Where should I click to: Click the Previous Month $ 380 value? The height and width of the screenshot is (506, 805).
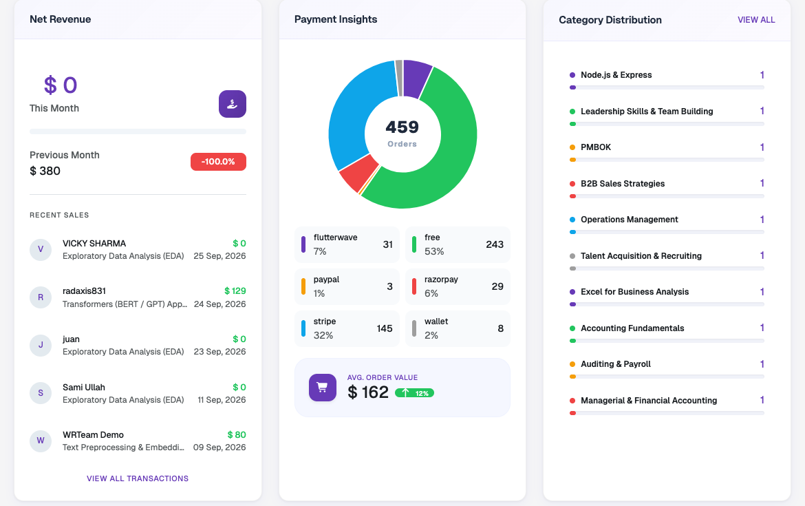point(45,171)
